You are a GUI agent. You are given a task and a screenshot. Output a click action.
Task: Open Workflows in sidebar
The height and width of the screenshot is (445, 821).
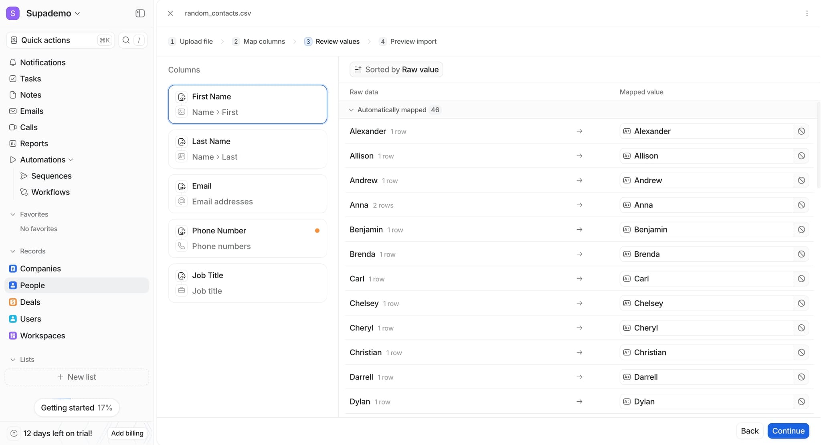click(x=50, y=192)
